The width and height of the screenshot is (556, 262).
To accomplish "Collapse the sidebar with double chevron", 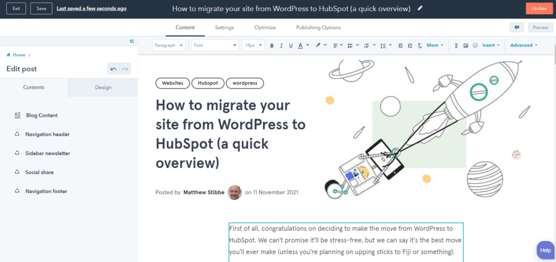I will point(132,41).
